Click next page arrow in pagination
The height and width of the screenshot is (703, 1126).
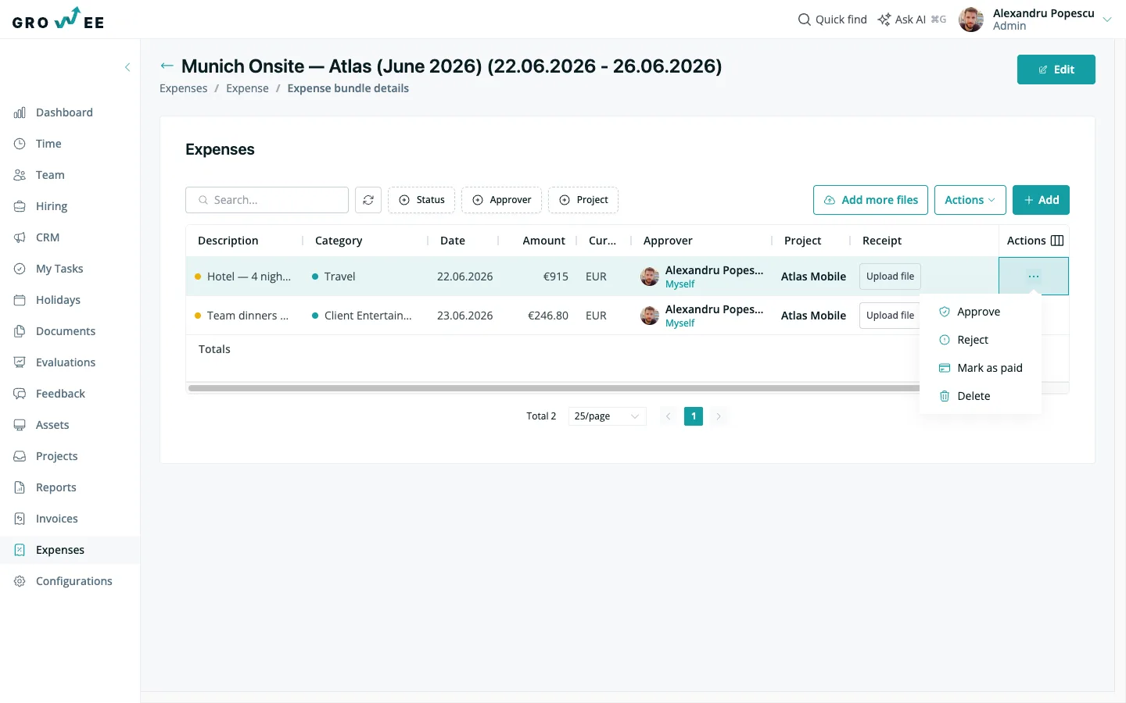coord(719,416)
